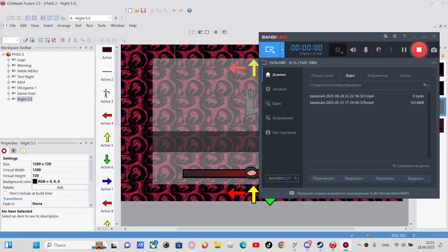Viewport: 448px width, 252px height.
Task: Toggle Bandicam webcam overlay icon
Action: [338, 50]
